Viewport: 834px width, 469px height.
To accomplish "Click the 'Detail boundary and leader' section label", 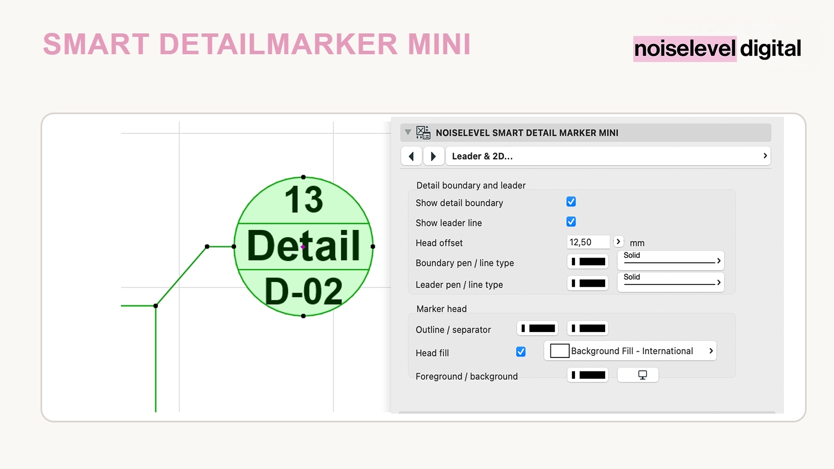I will point(471,186).
